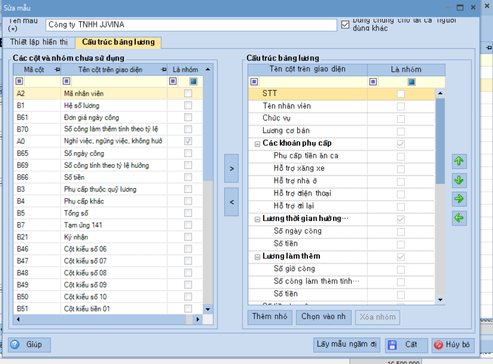The width and height of the screenshot is (493, 364).
Task: Select the Cấu trúc bảng lương tab
Action: pos(118,42)
